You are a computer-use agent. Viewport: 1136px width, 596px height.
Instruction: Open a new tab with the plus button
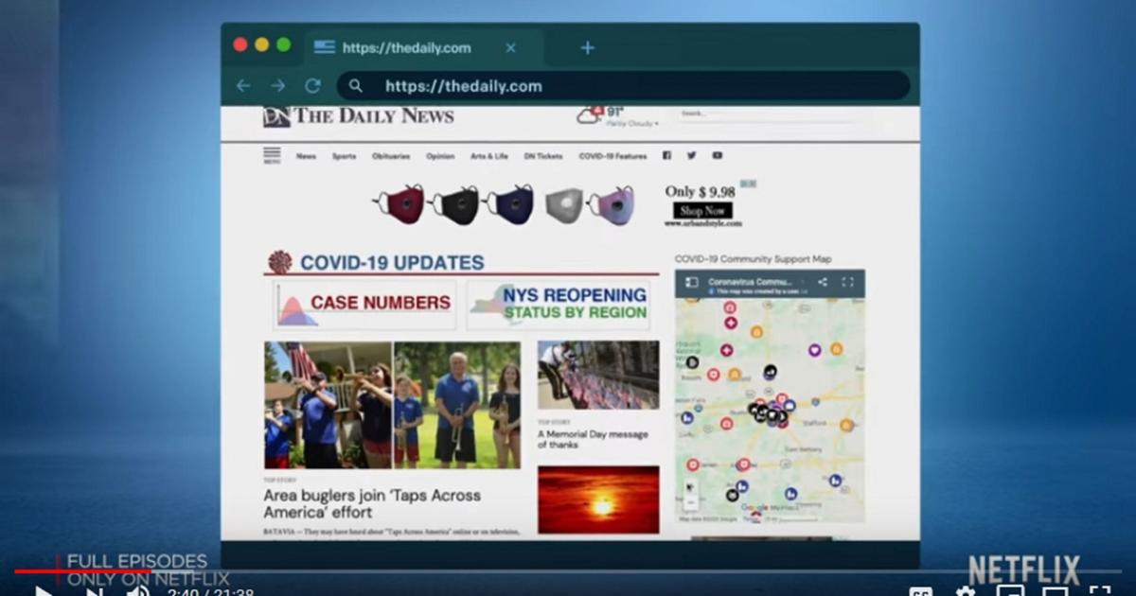587,47
